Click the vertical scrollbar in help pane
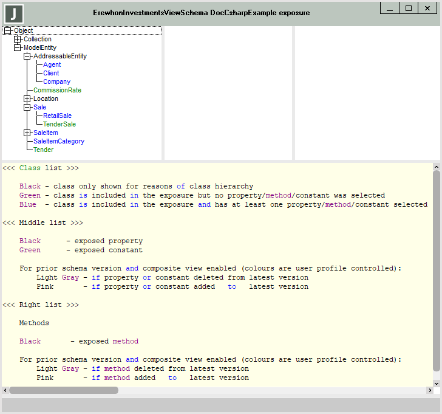This screenshot has height=414, width=442. coord(436,271)
